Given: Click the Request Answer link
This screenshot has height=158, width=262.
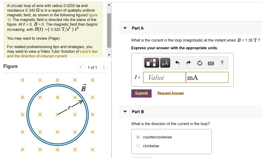Looking at the screenshot, I should tap(170, 93).
